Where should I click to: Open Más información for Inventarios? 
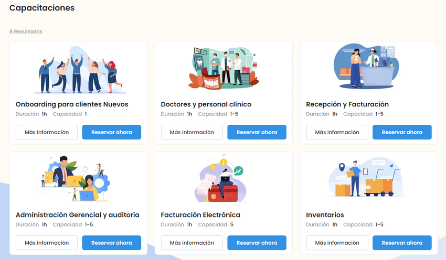coord(337,243)
